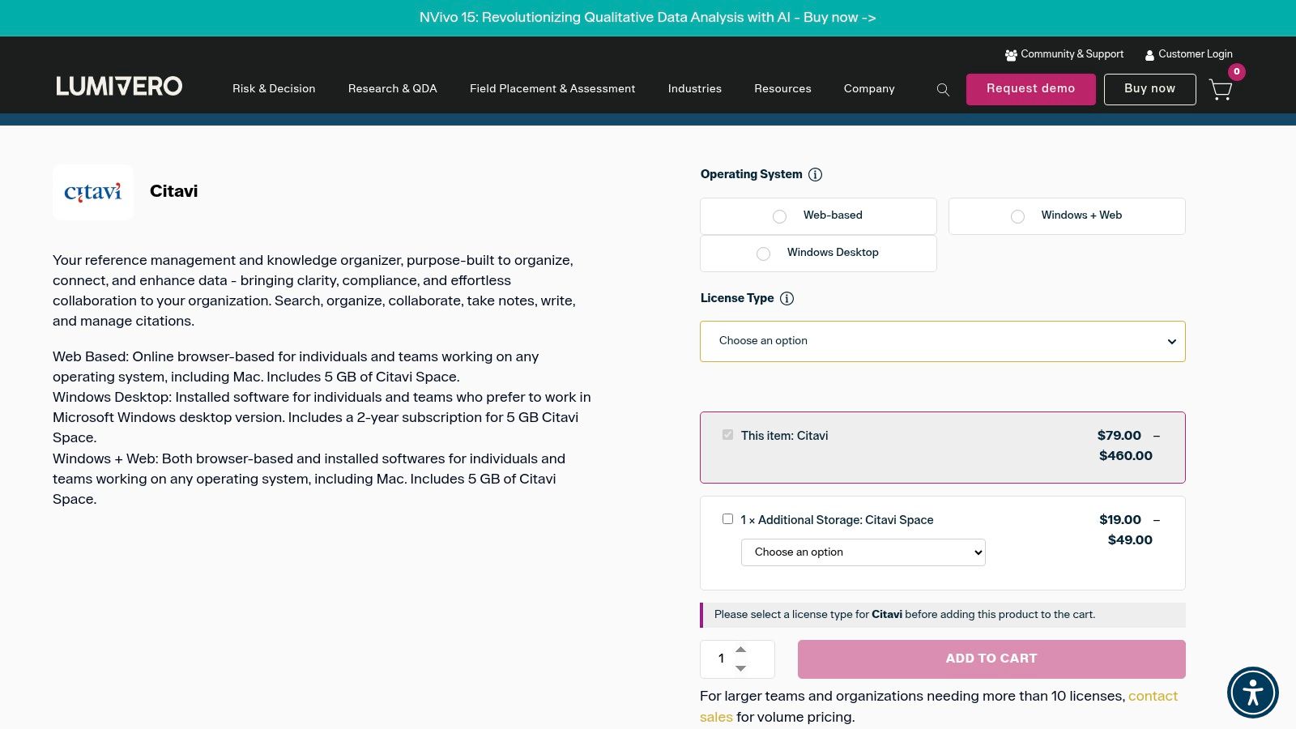The height and width of the screenshot is (729, 1296).
Task: Open the Research & QDA menu
Action: coord(392,89)
